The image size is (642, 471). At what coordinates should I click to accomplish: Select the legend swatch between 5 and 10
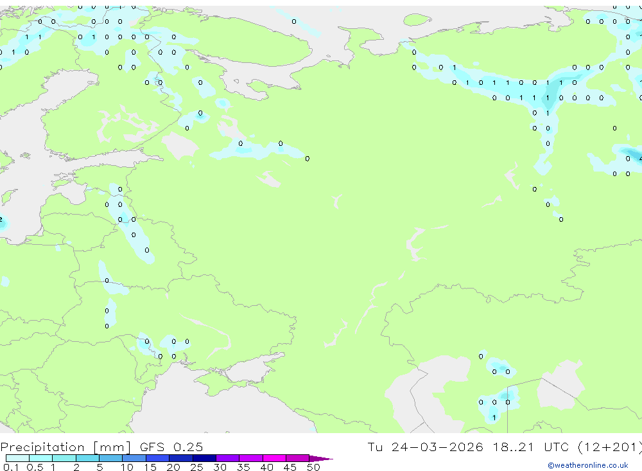tap(111, 458)
